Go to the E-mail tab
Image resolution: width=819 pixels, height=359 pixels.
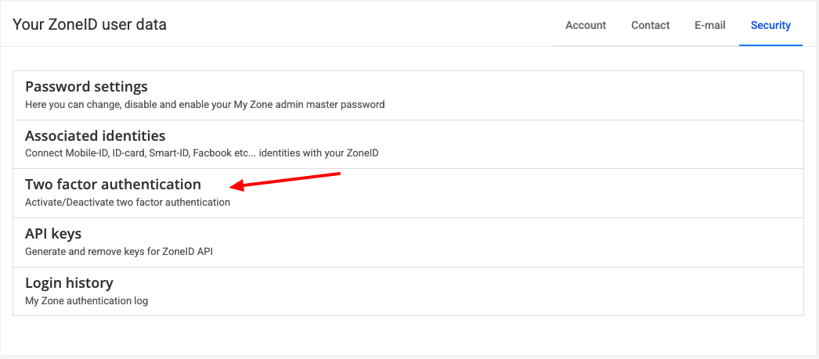(709, 25)
